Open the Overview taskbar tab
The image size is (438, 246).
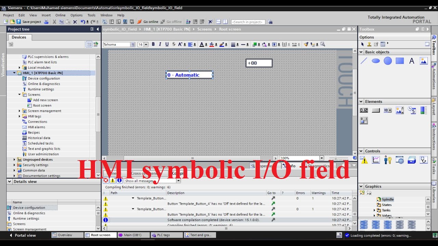point(67,235)
